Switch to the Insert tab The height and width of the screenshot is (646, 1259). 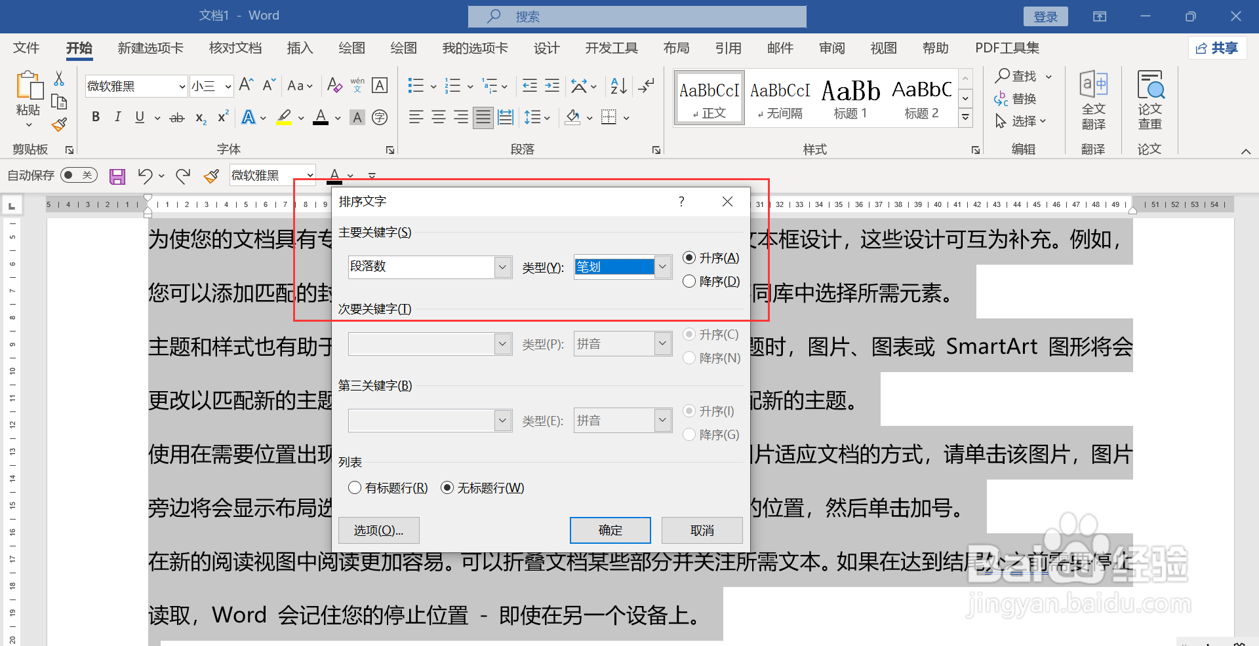coord(300,48)
